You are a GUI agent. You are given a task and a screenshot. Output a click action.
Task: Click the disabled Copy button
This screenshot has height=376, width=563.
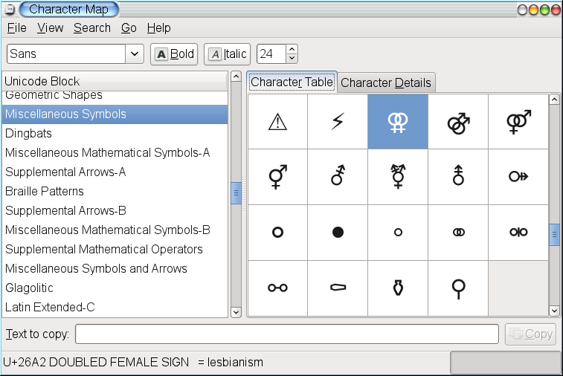[530, 334]
